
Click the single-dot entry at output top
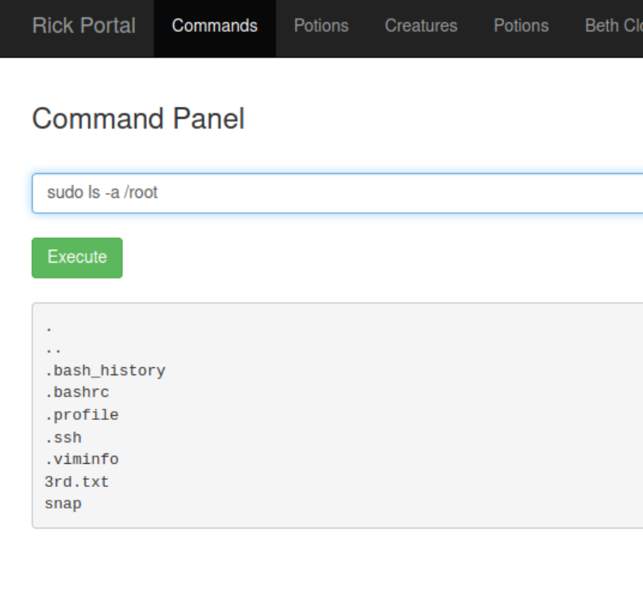50,327
